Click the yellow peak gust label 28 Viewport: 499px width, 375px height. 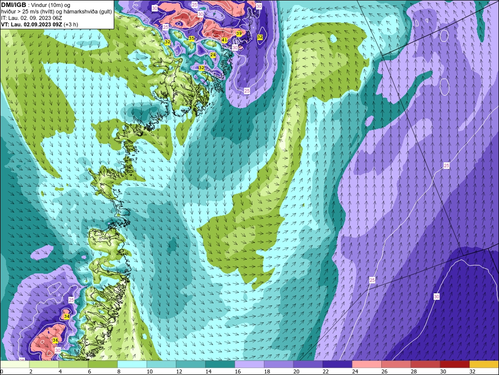(213, 55)
